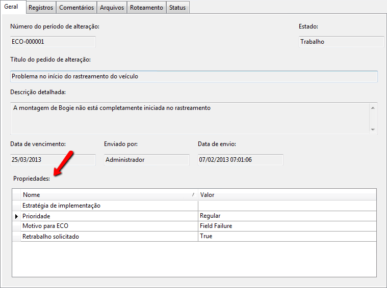
Task: Click the send date field 07/02/2013 07:01:06
Action: pyautogui.click(x=240, y=160)
